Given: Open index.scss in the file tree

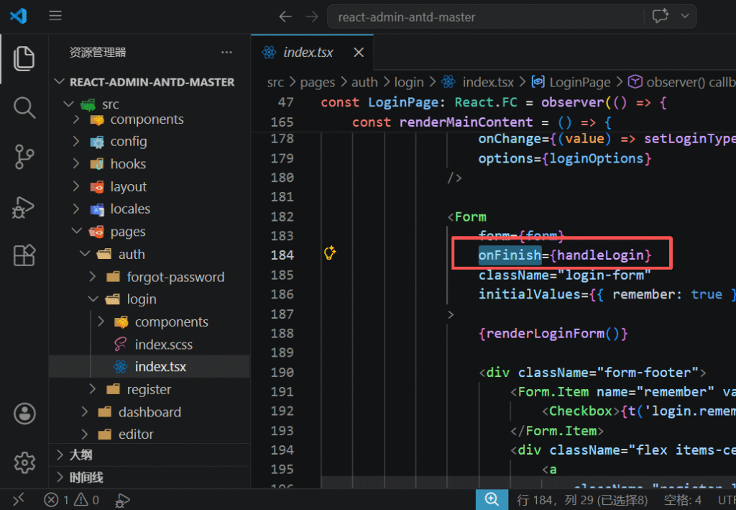Looking at the screenshot, I should pos(163,345).
